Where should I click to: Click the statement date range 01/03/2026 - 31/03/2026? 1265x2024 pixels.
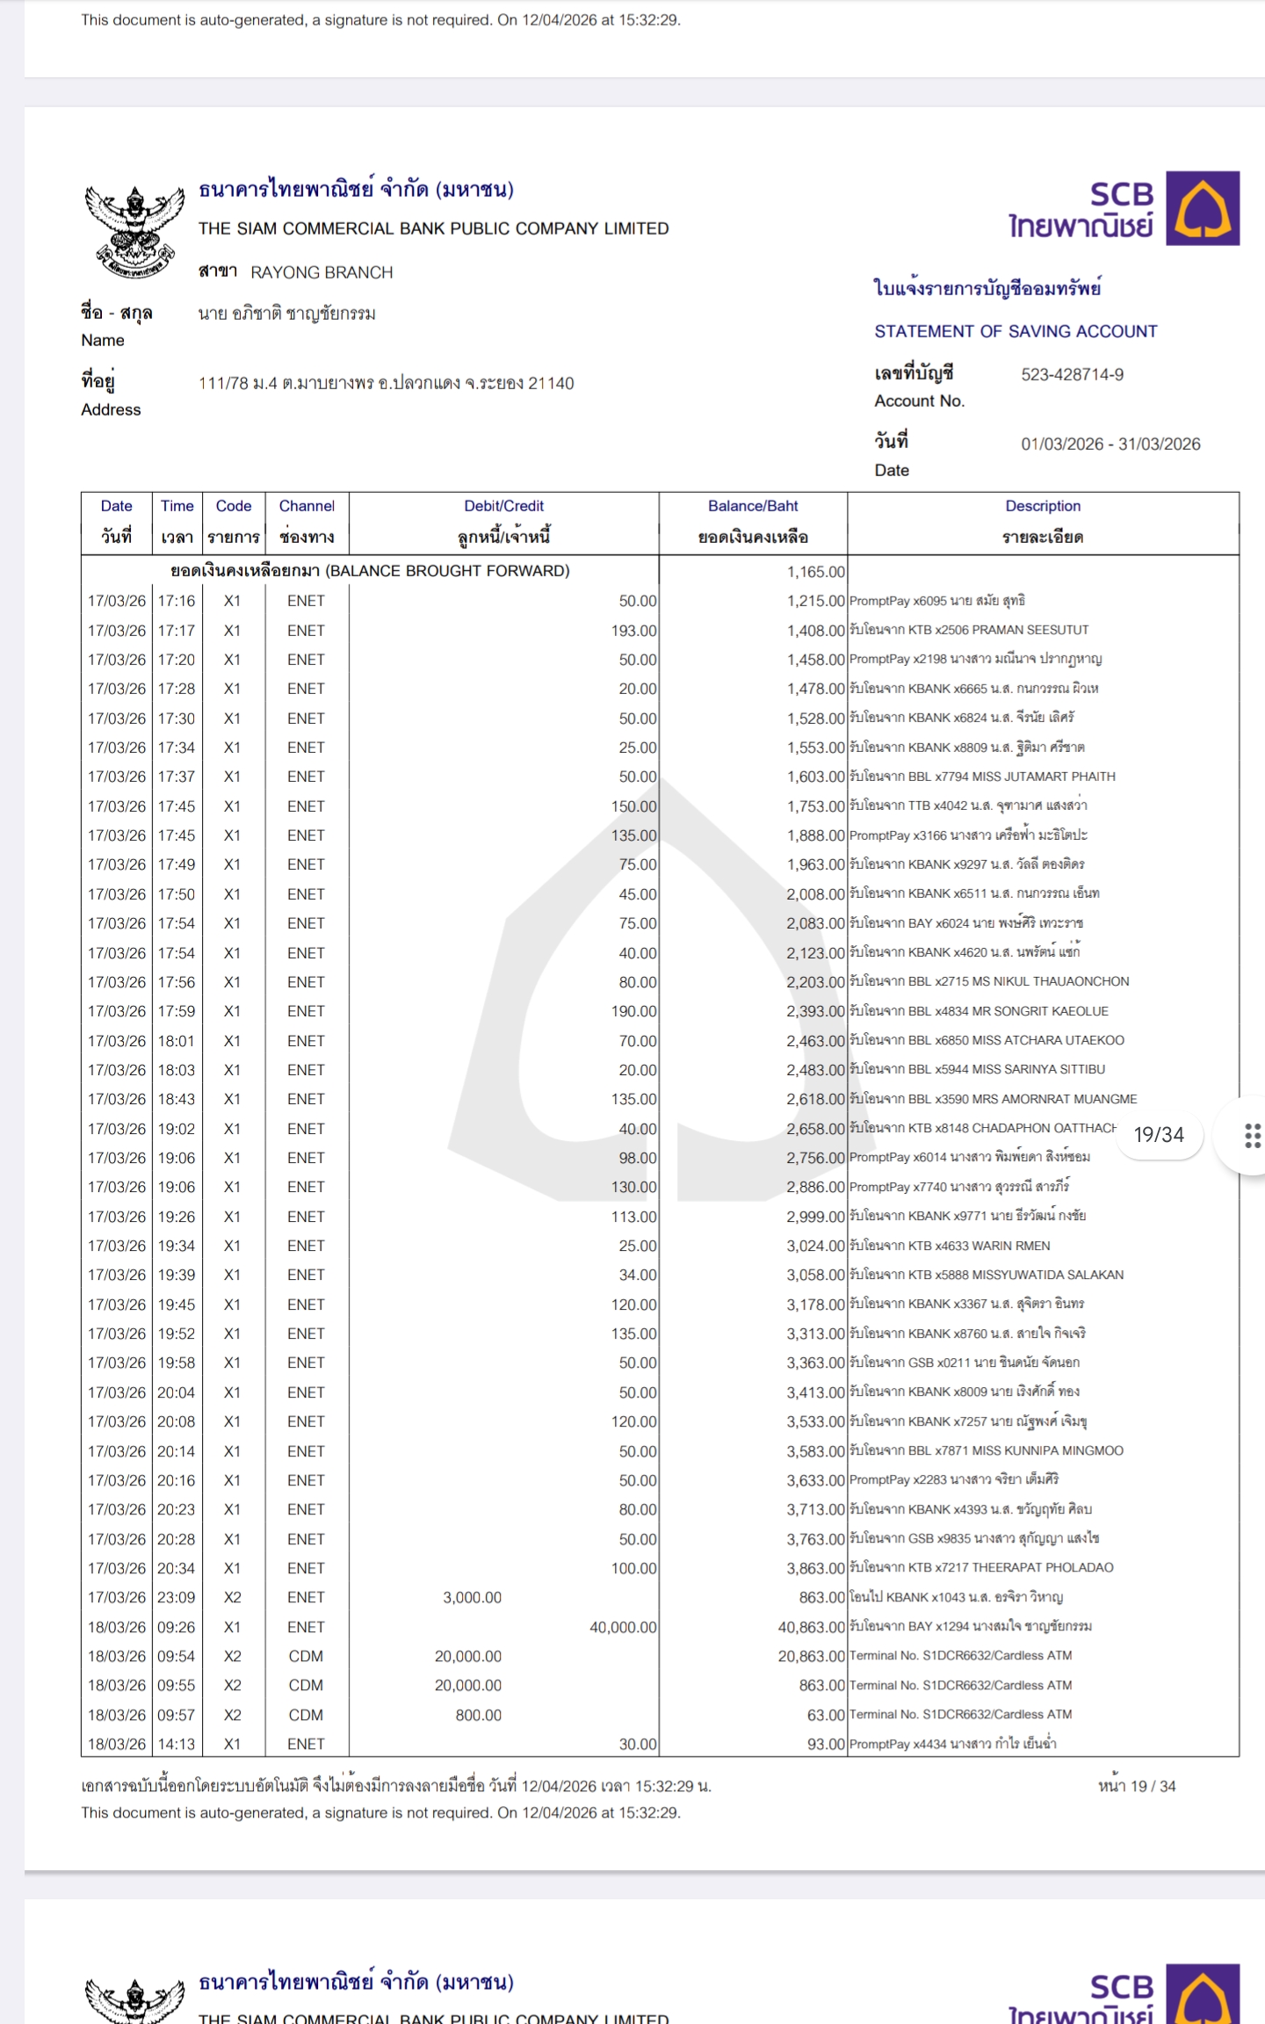[1110, 445]
